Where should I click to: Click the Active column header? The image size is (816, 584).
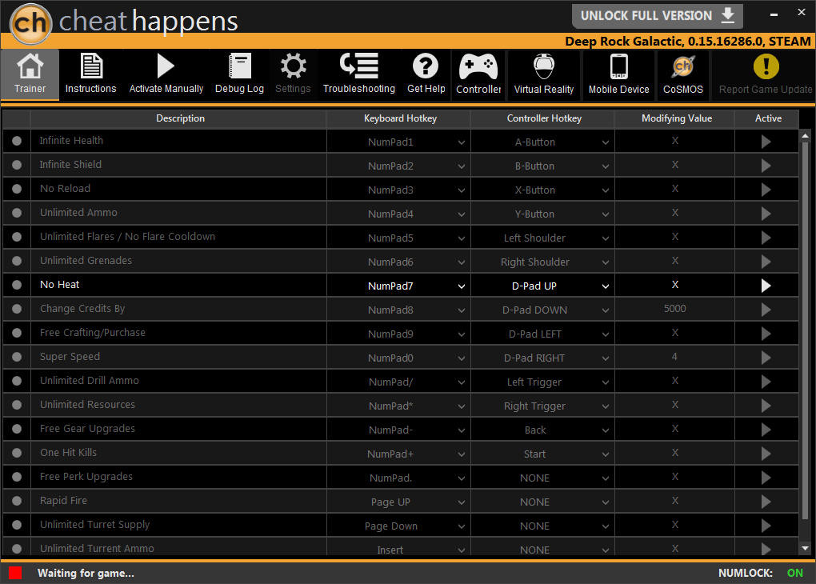[768, 118]
